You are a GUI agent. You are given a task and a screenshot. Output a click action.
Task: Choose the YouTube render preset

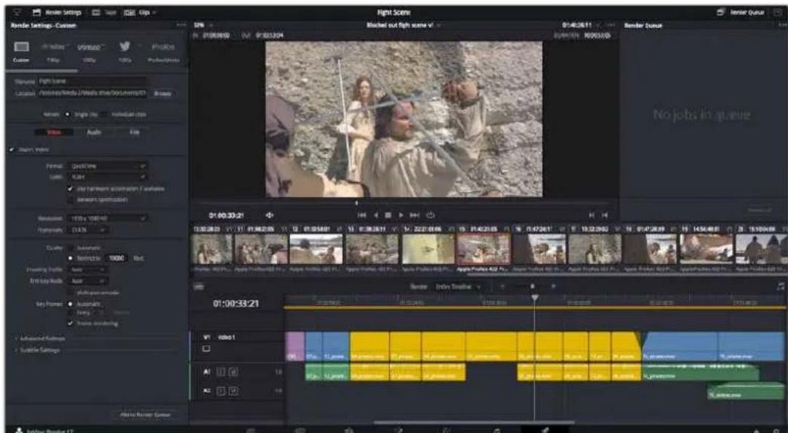[52, 47]
